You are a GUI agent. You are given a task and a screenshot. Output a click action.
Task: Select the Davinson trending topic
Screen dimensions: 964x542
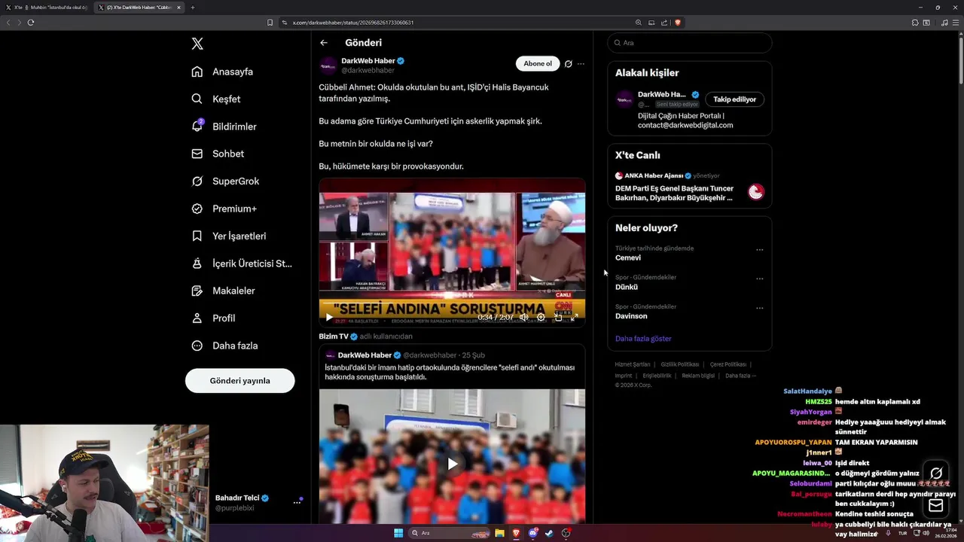coord(631,316)
